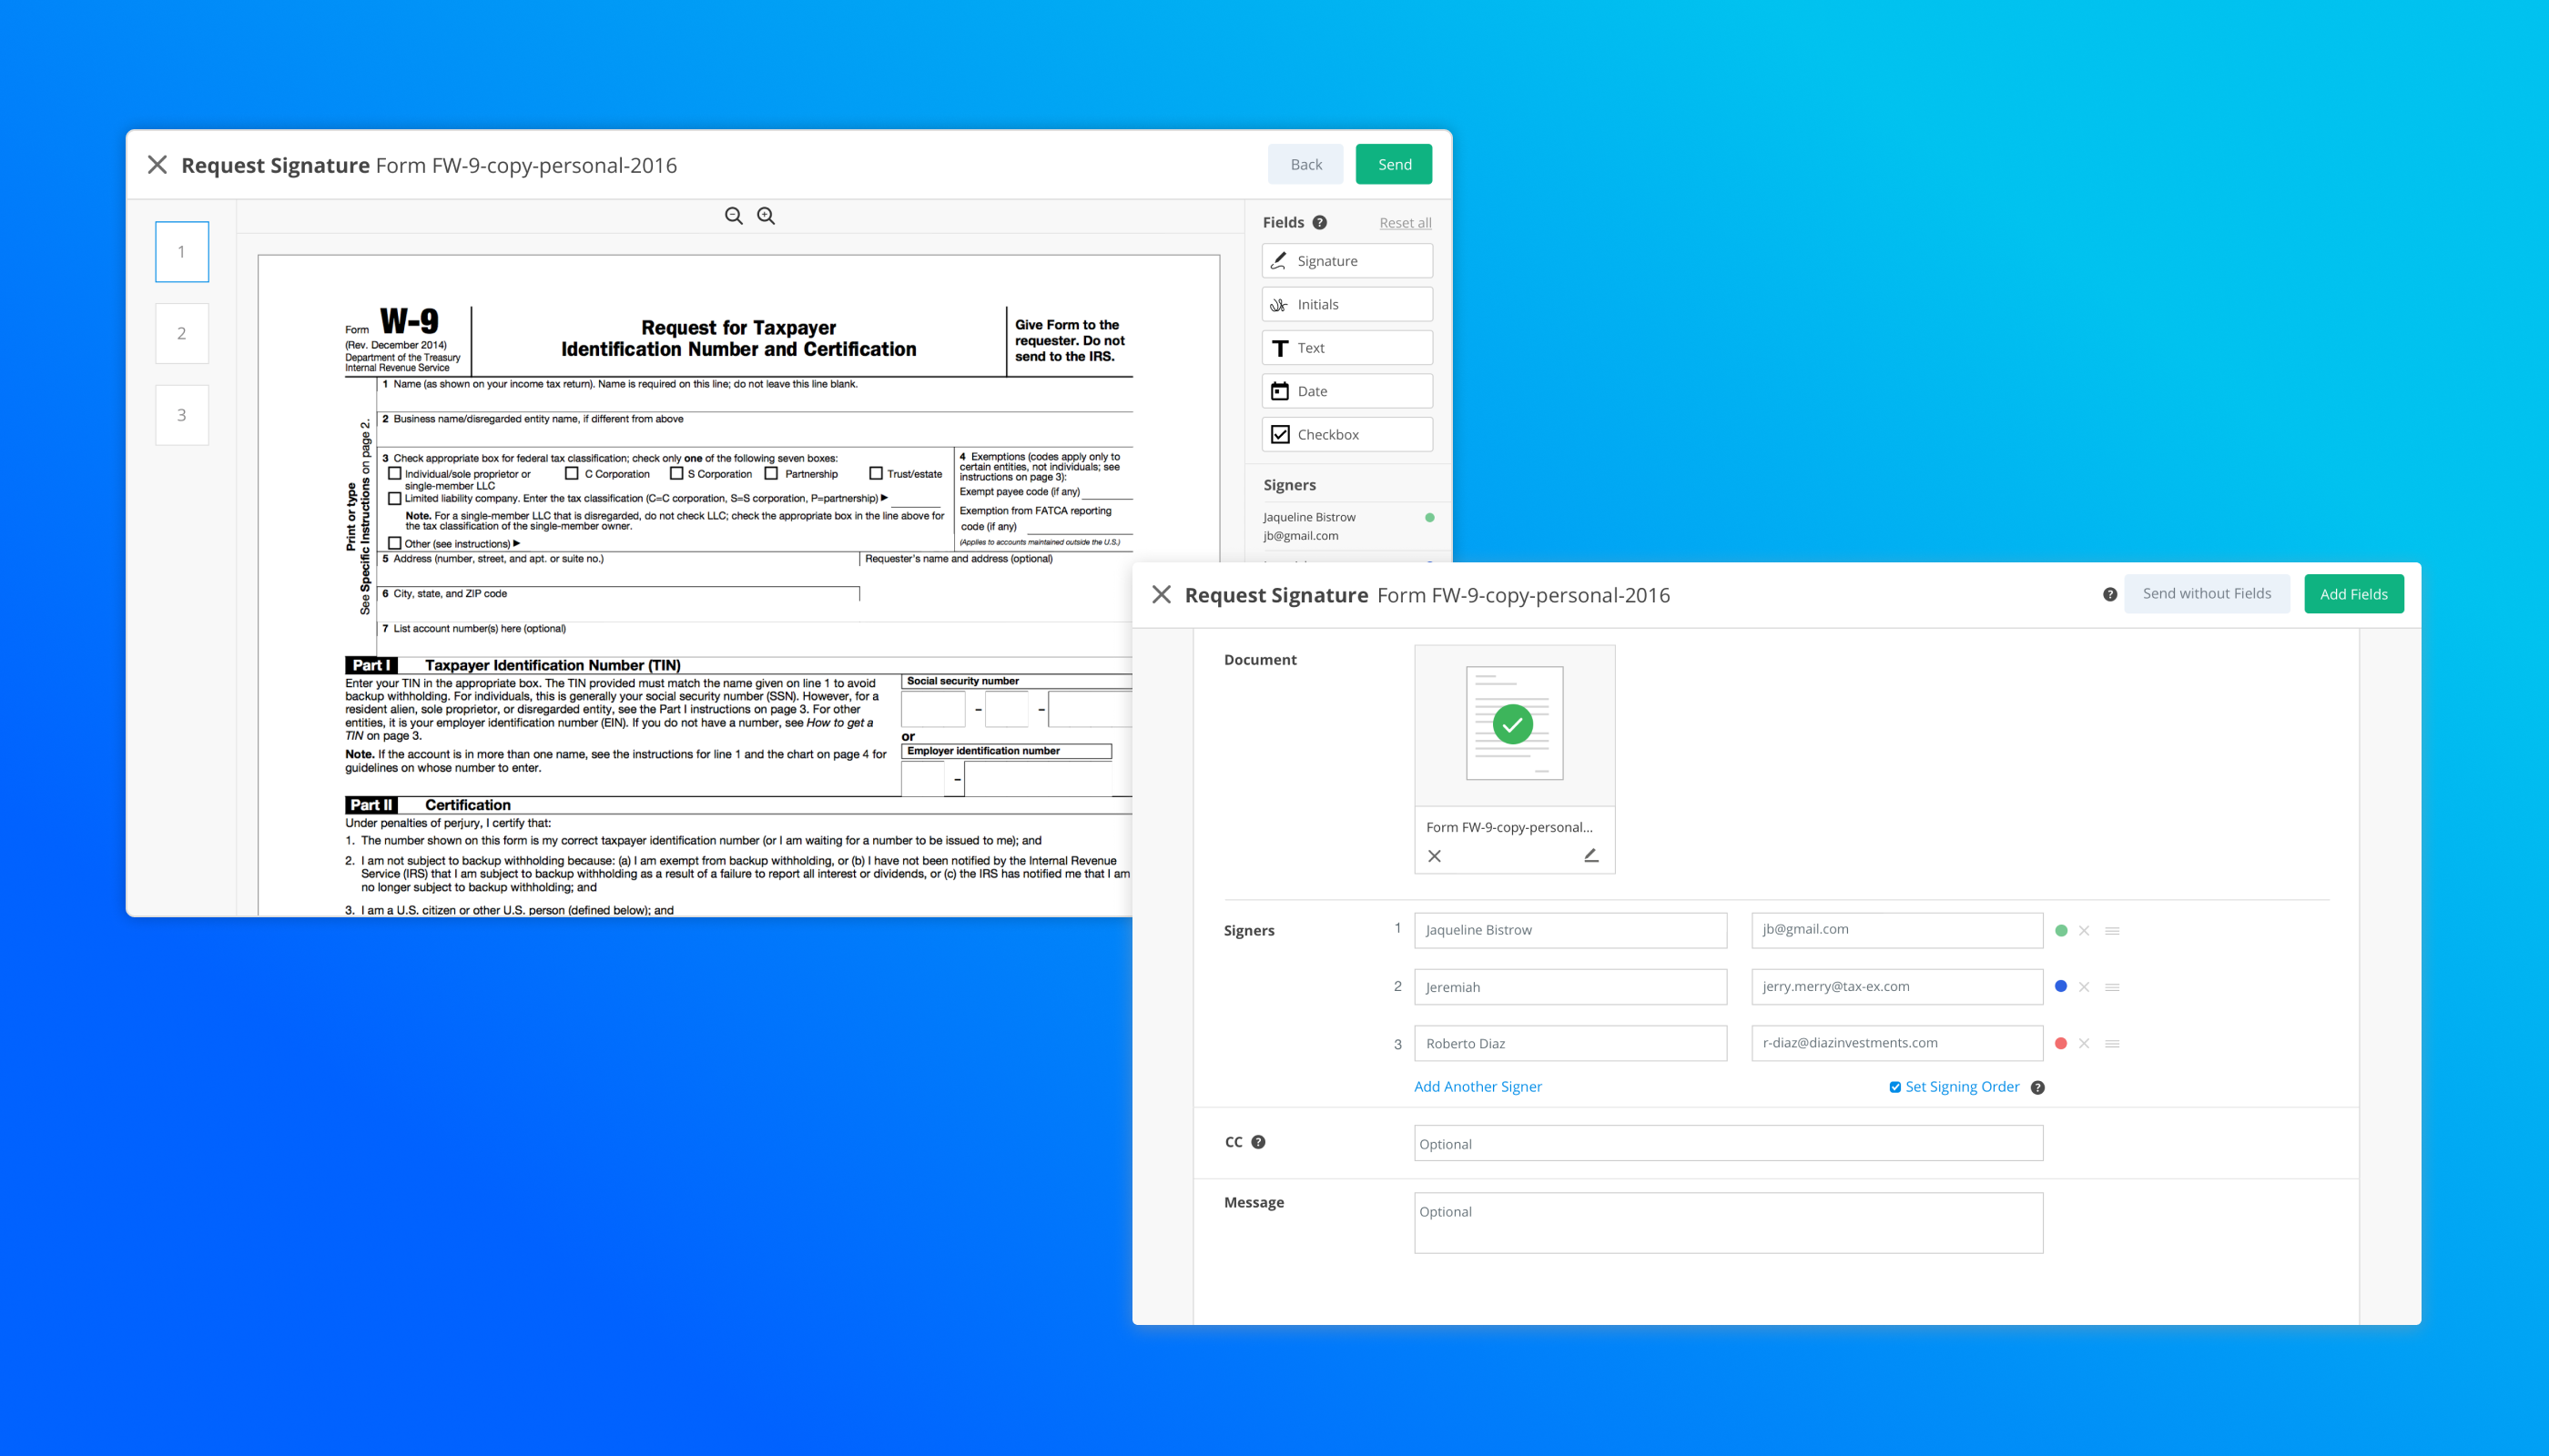Edit the Roberto Diaz name field
2549x1456 pixels.
[1570, 1043]
